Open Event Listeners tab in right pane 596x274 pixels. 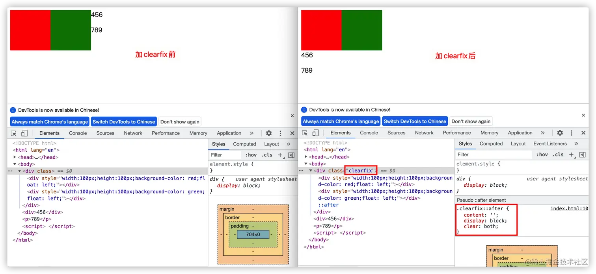(550, 144)
